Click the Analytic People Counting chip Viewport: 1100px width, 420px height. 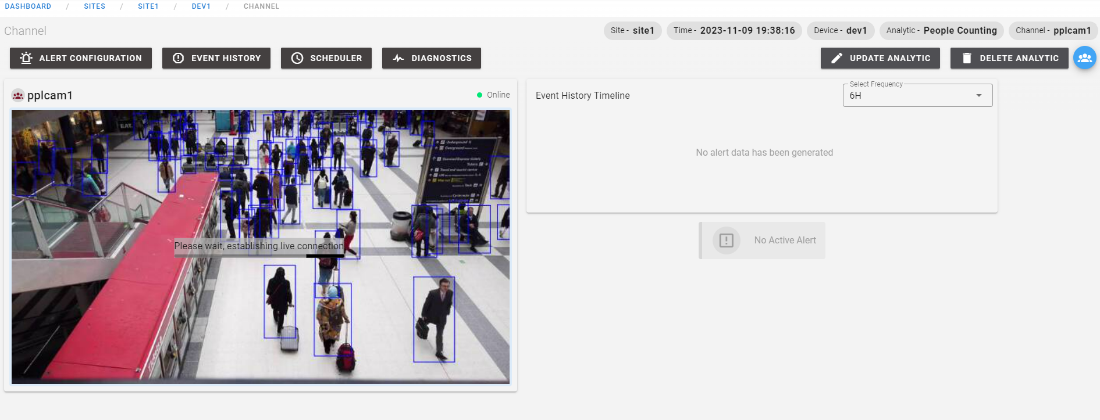941,31
